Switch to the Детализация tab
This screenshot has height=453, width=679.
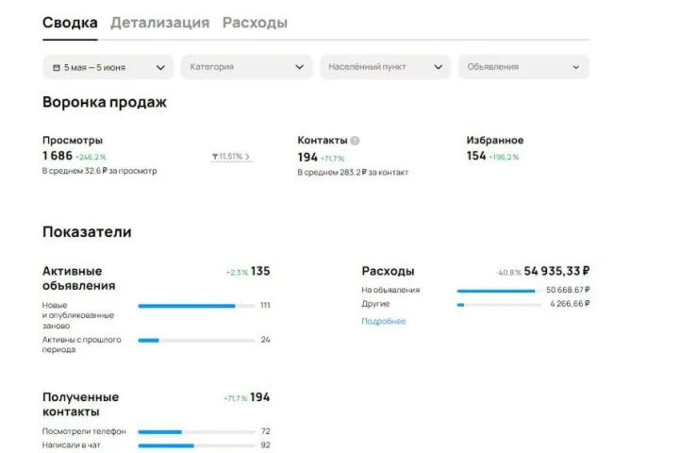(x=159, y=23)
